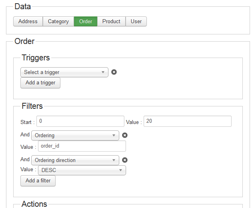Open the Product data tab
252x208 pixels.
pos(111,21)
